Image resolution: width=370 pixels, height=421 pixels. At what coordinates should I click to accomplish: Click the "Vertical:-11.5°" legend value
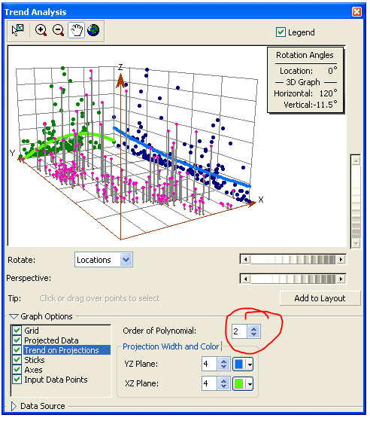pos(311,104)
